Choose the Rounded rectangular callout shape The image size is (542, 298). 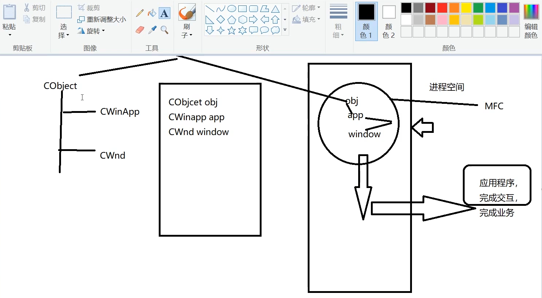[254, 30]
